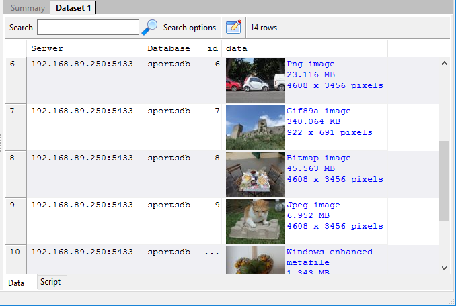Viewport: 456px width, 306px height.
Task: Click the edit data pencil icon
Action: point(233,27)
